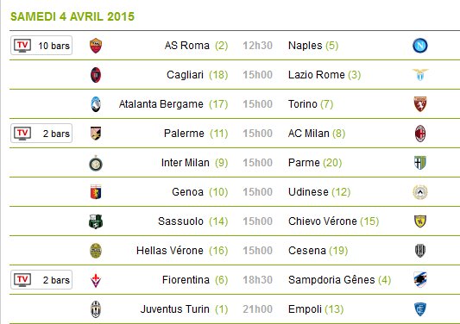This screenshot has height=324, width=460.
Task: Click the AS Roma club crest
Action: (x=96, y=46)
